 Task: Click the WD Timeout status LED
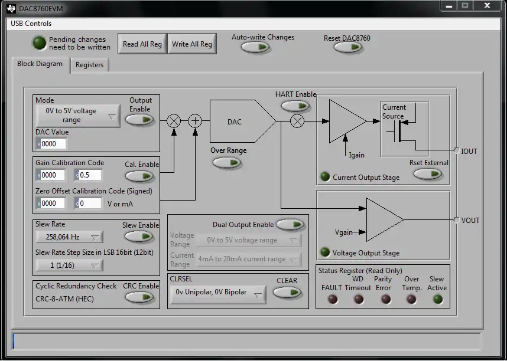[x=359, y=299]
